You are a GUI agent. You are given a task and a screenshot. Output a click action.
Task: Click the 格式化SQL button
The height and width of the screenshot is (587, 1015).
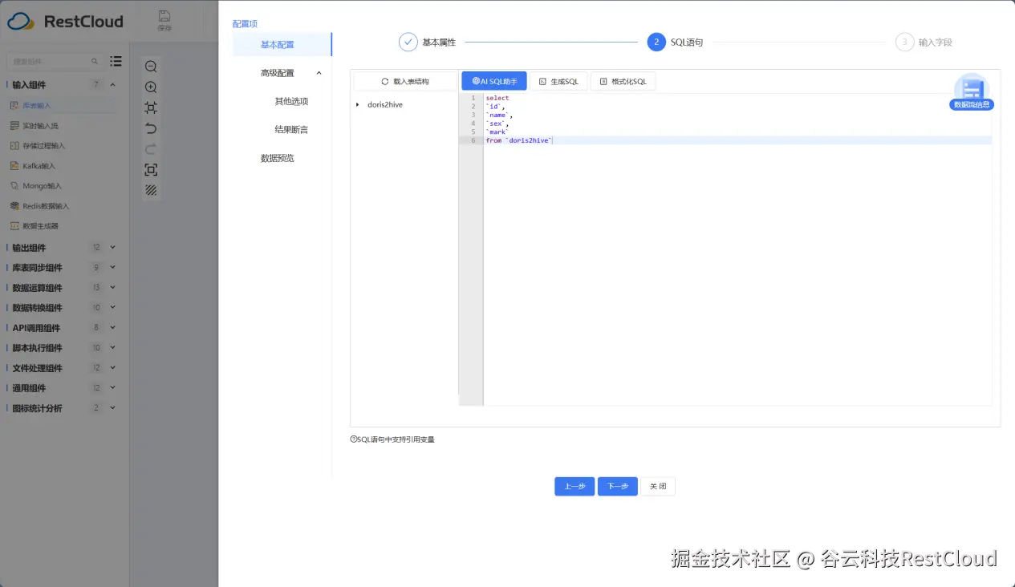(x=623, y=81)
